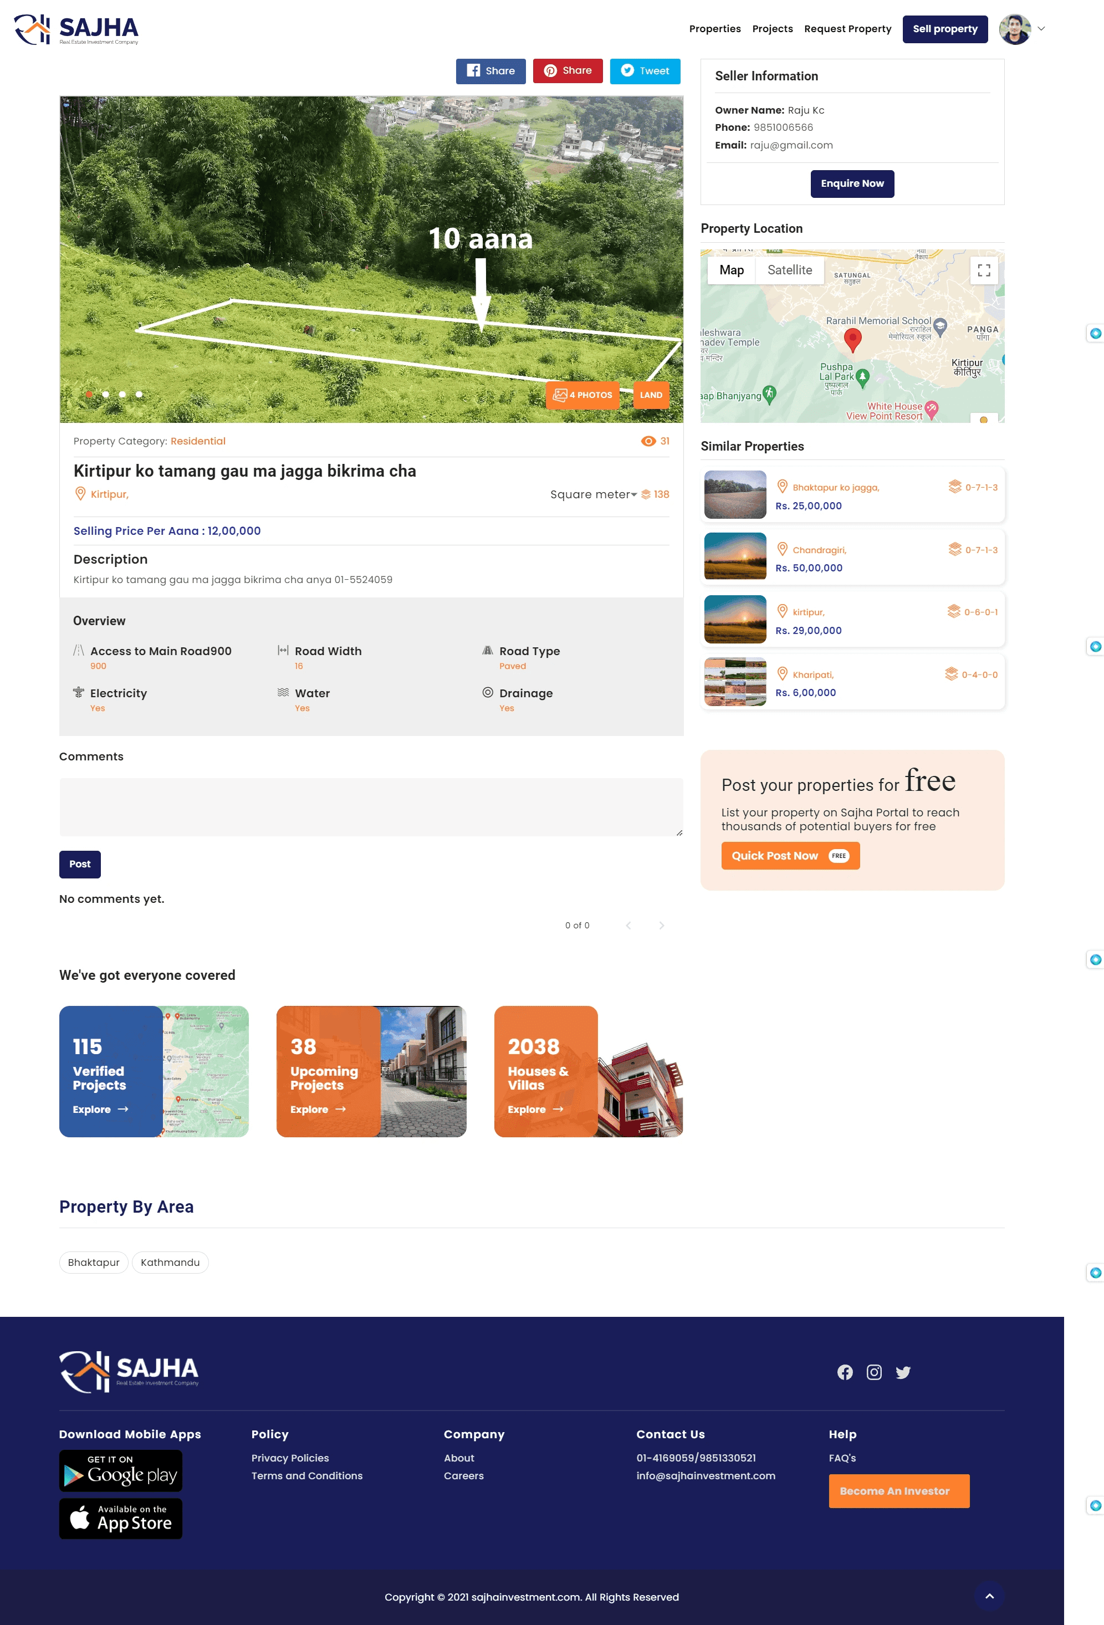
Task: Toggle fullscreen view of the map
Action: click(983, 270)
